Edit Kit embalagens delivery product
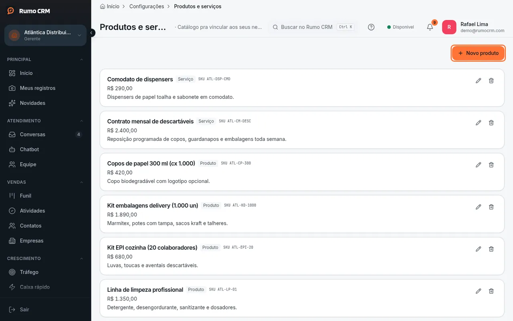 (x=478, y=207)
